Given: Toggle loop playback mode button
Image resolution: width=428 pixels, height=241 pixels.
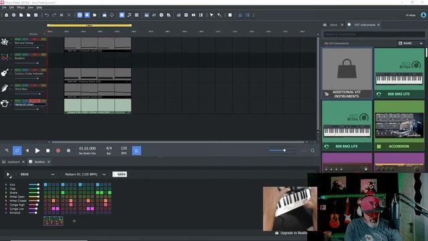Looking at the screenshot, I should click(x=17, y=151).
